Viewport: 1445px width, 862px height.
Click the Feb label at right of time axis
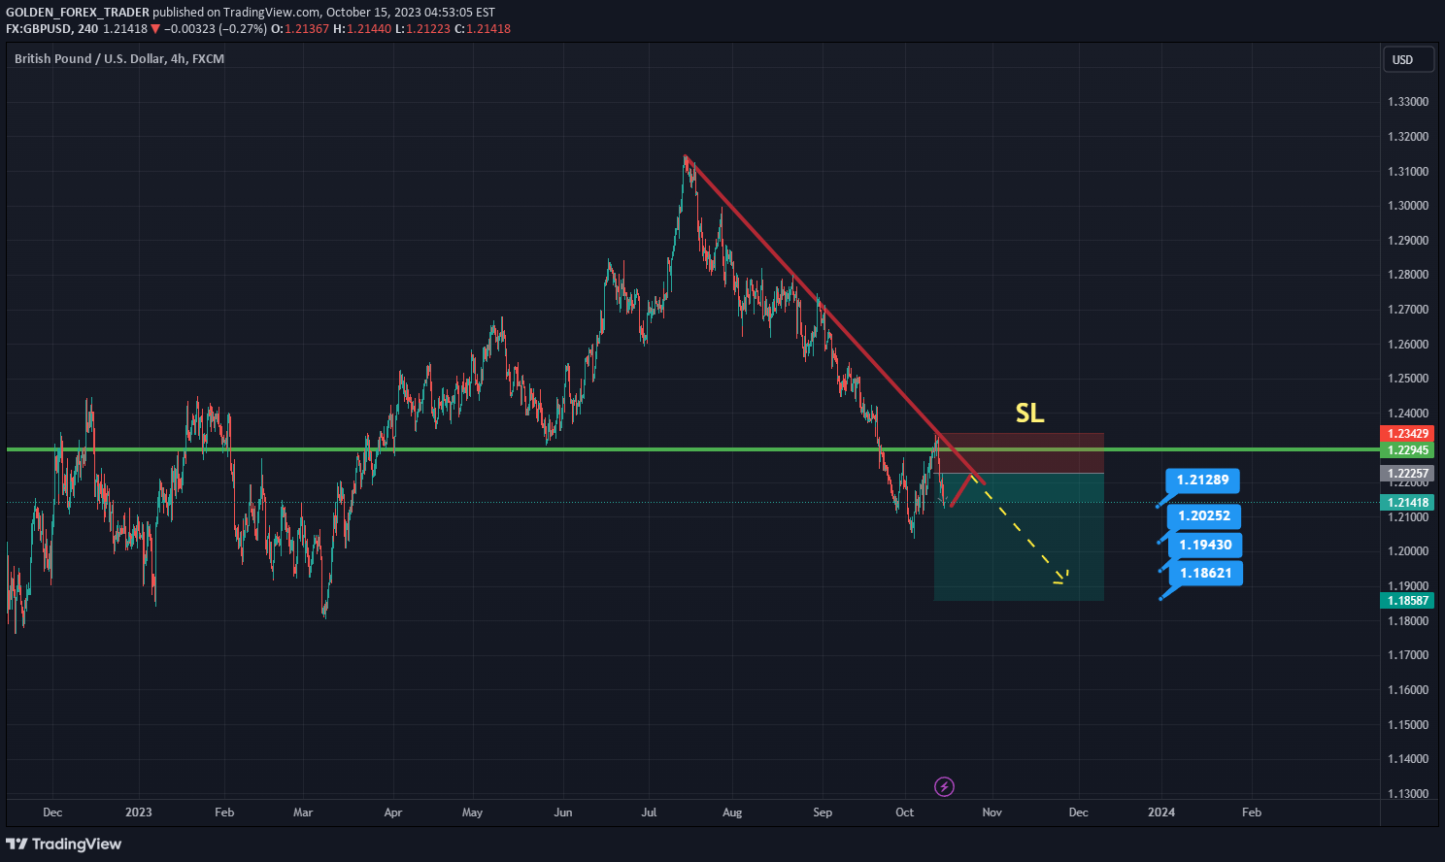click(x=1252, y=812)
